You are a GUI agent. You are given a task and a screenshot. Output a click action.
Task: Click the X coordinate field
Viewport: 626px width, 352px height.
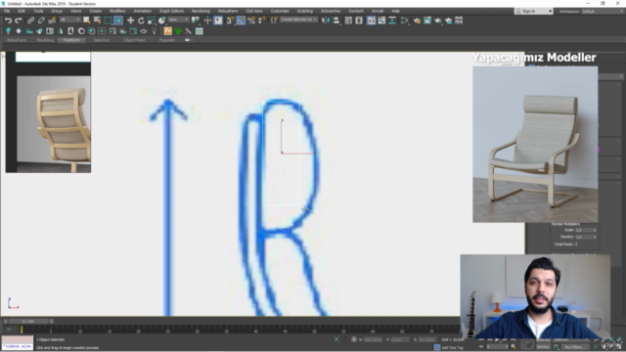[x=373, y=339]
